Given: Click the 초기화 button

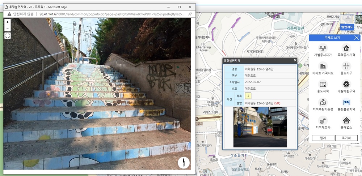Looking at the screenshot, I should click(346, 138).
